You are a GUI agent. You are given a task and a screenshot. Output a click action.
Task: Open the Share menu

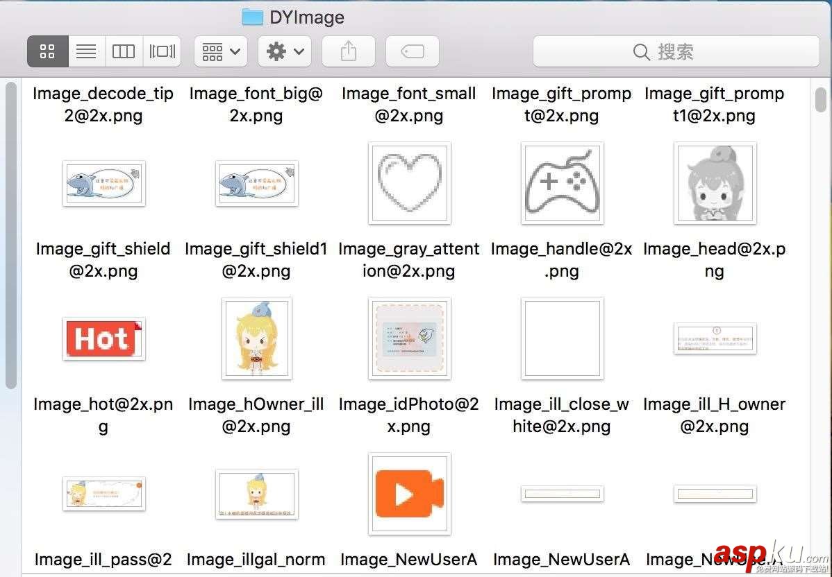(x=348, y=51)
